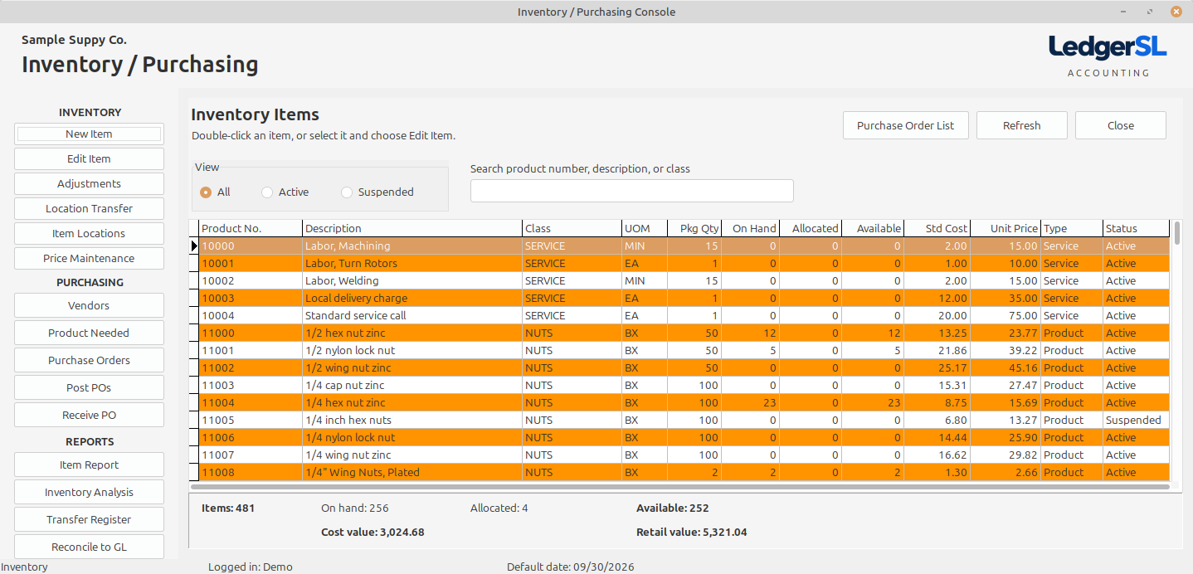The height and width of the screenshot is (574, 1193).
Task: Close the Inventory Items panel
Action: (x=1120, y=125)
